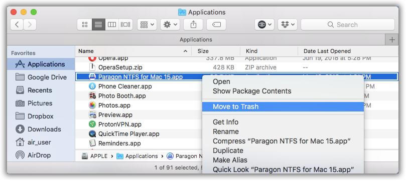Open the eye Quick Look dropdown
Image resolution: width=407 pixels, height=183 pixels.
click(x=264, y=24)
